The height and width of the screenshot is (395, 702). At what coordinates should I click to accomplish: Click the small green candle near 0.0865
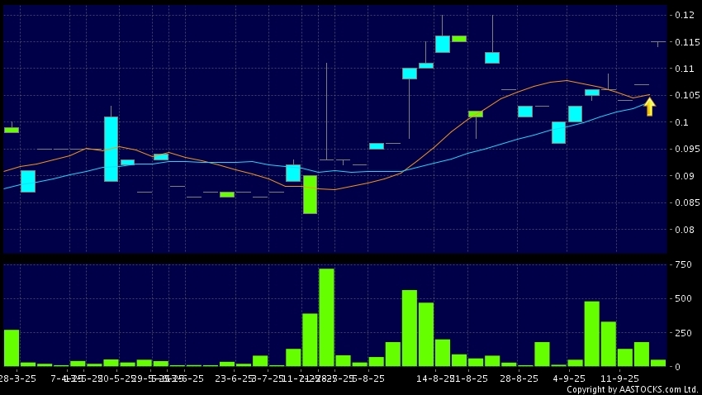tap(227, 195)
